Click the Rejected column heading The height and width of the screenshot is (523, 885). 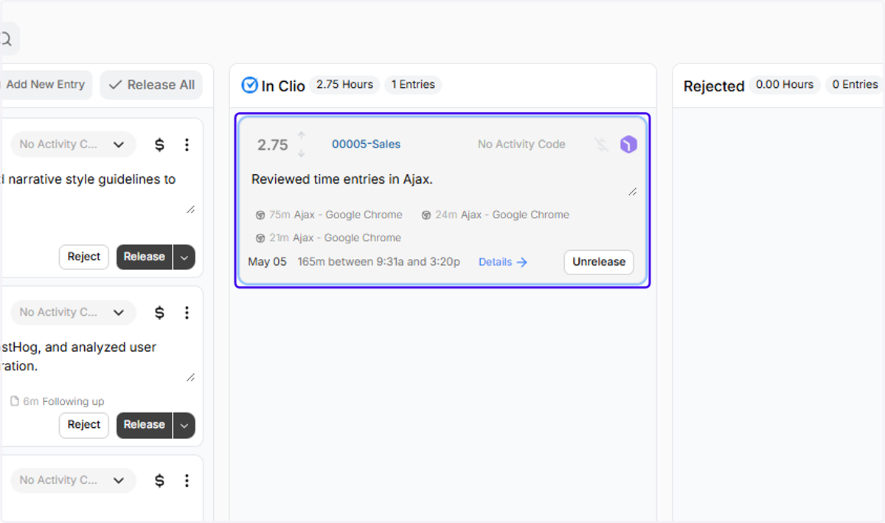pos(714,86)
